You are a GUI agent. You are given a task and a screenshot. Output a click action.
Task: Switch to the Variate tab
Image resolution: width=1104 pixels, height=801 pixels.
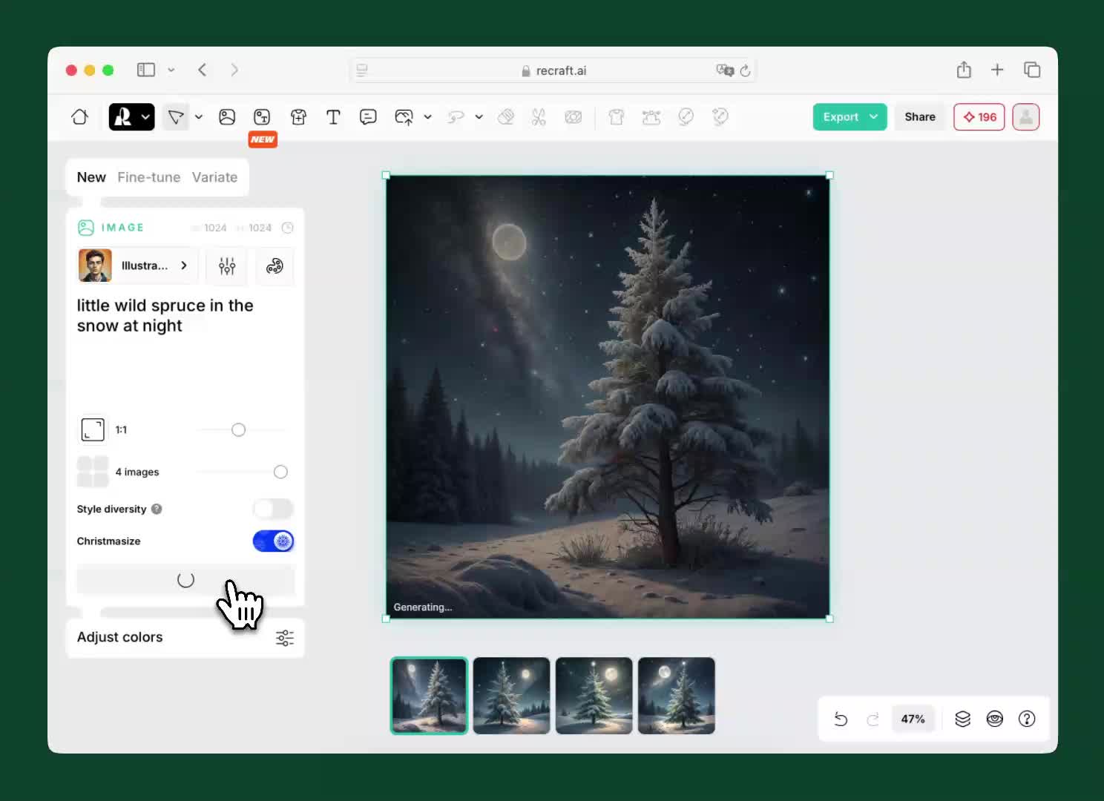(214, 177)
